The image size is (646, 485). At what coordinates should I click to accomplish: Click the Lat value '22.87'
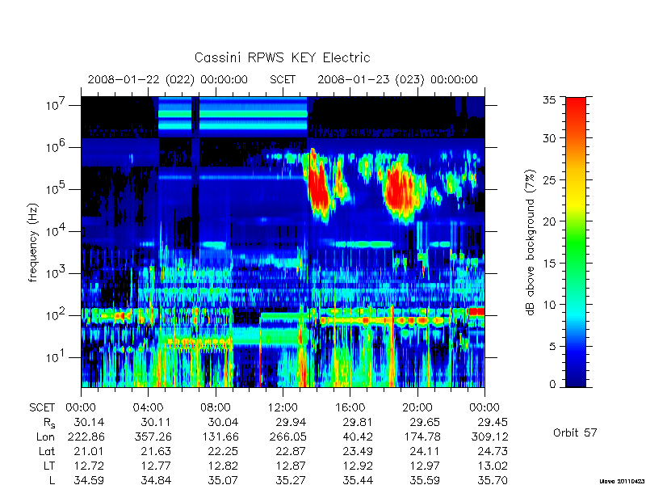pos(291,451)
